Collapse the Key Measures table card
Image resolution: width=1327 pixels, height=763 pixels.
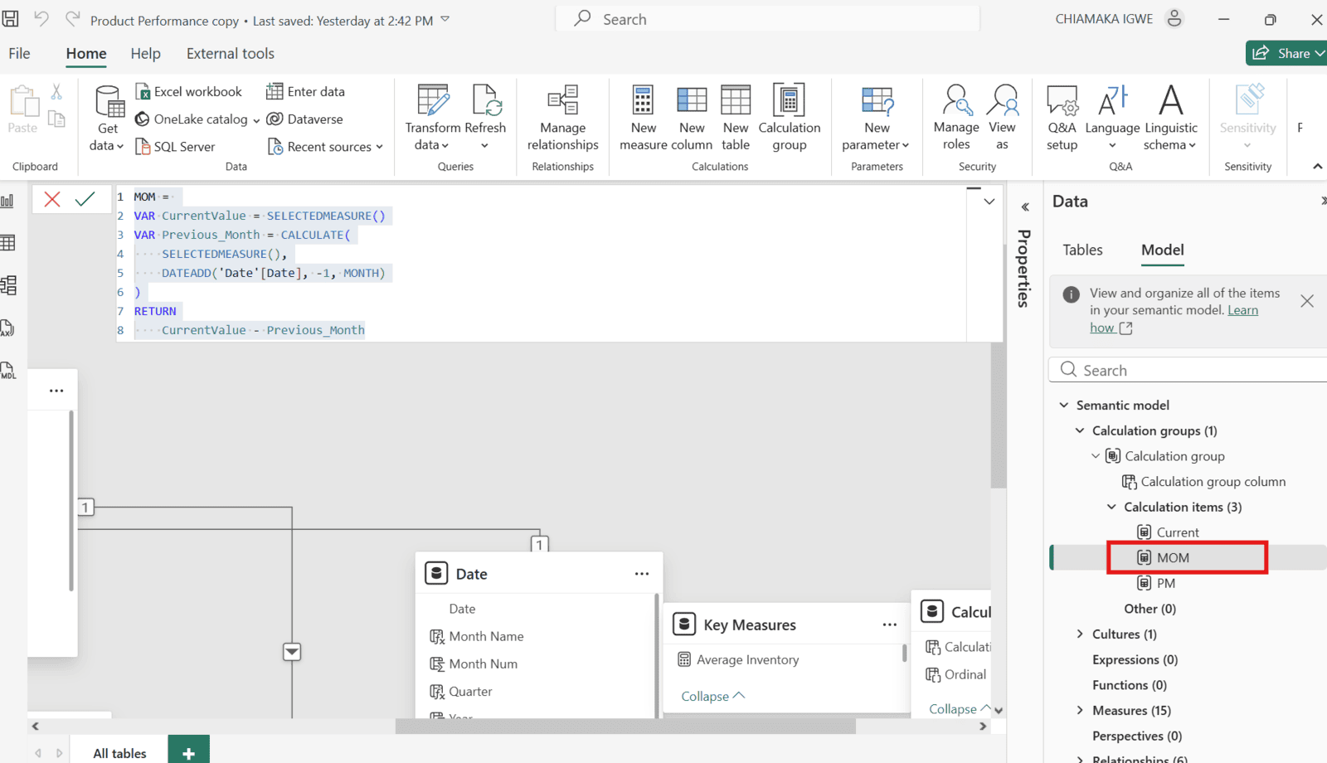point(712,696)
